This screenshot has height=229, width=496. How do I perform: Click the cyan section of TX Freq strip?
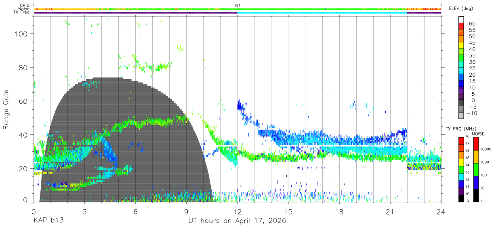click(x=322, y=13)
